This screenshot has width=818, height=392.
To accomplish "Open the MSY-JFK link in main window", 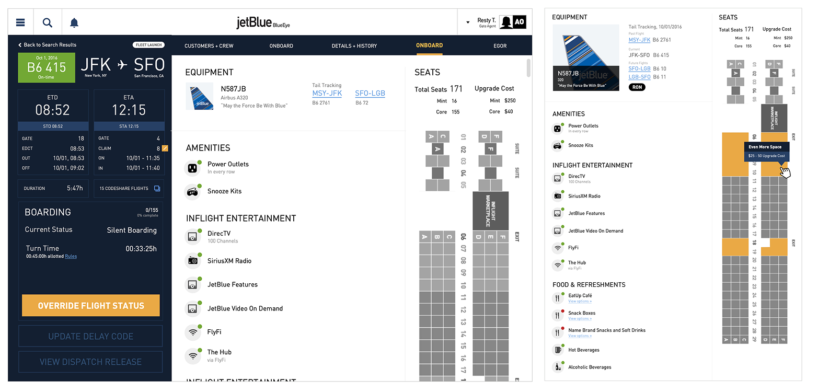I will pos(327,94).
